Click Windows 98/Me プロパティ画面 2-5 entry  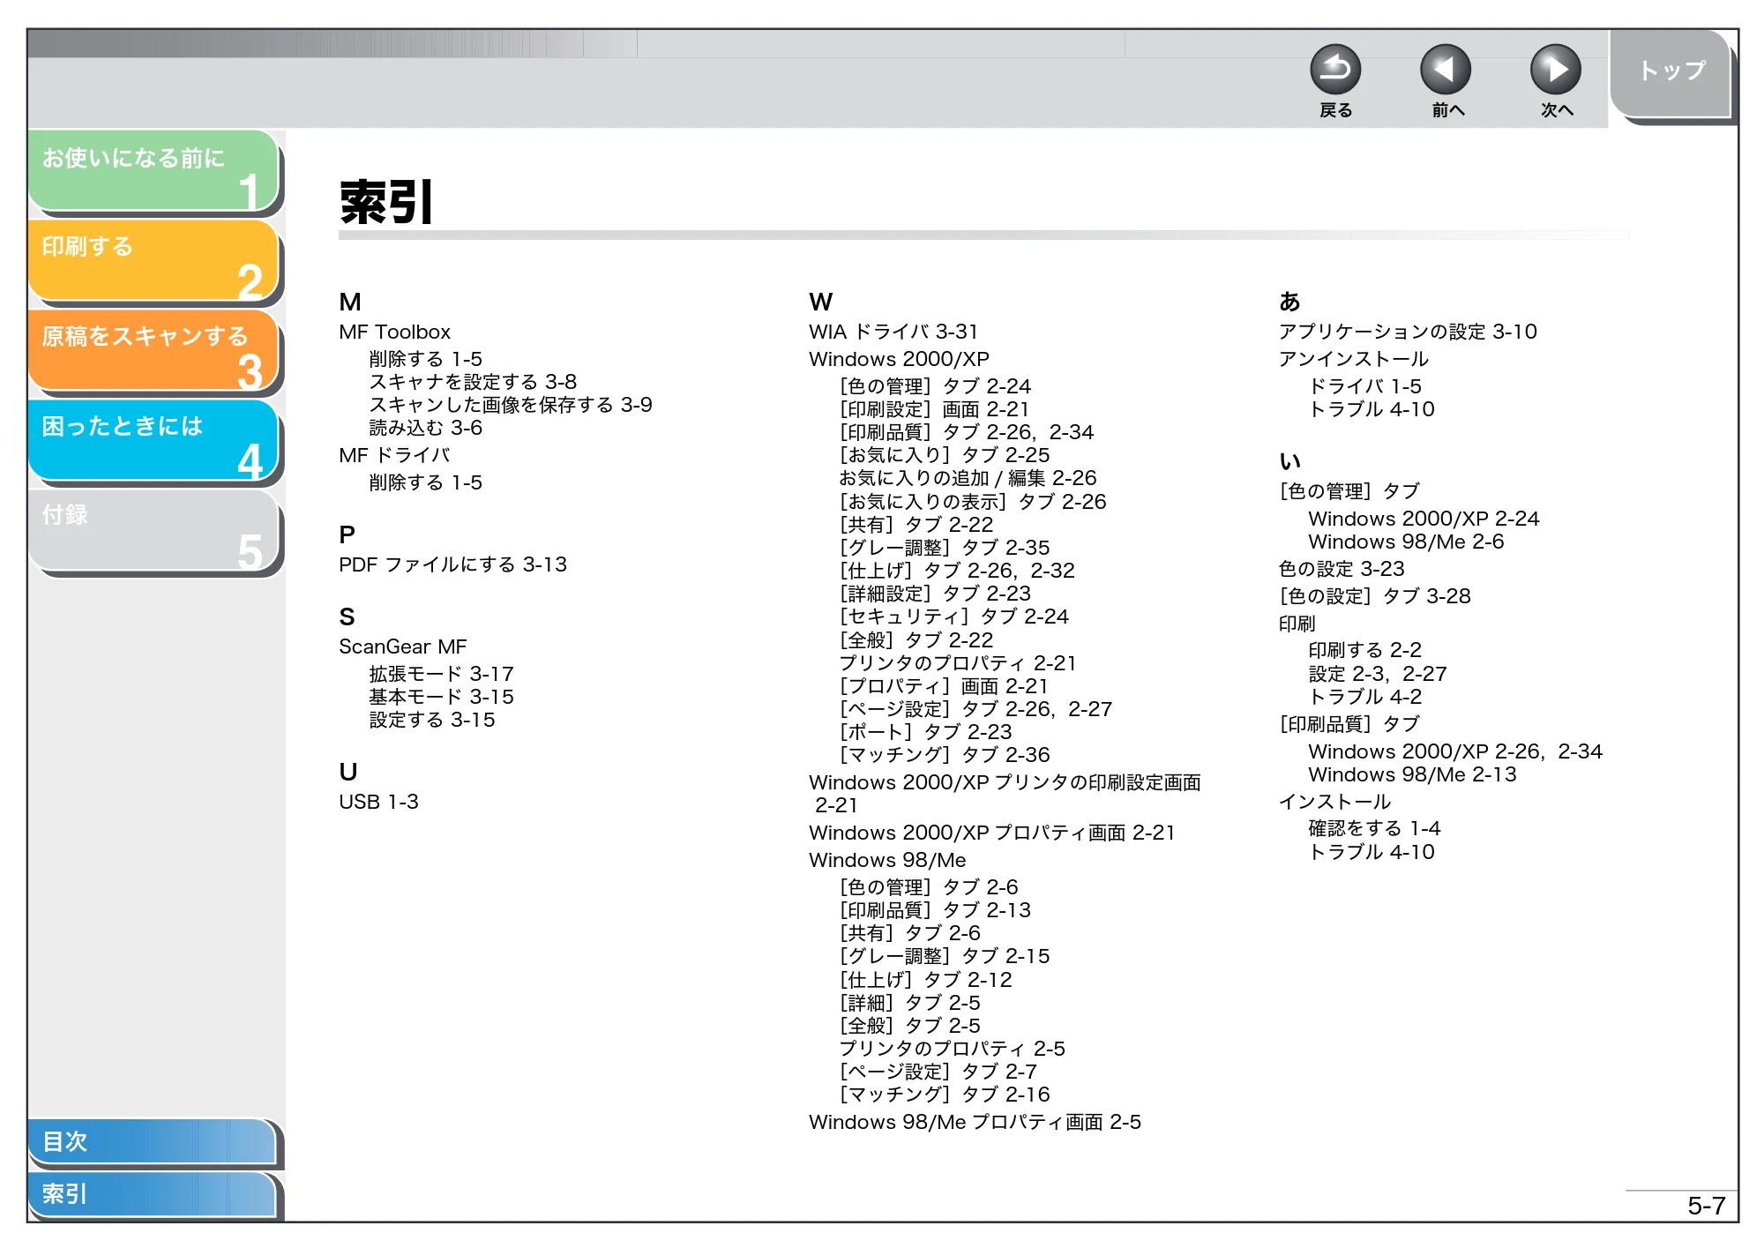[975, 1122]
